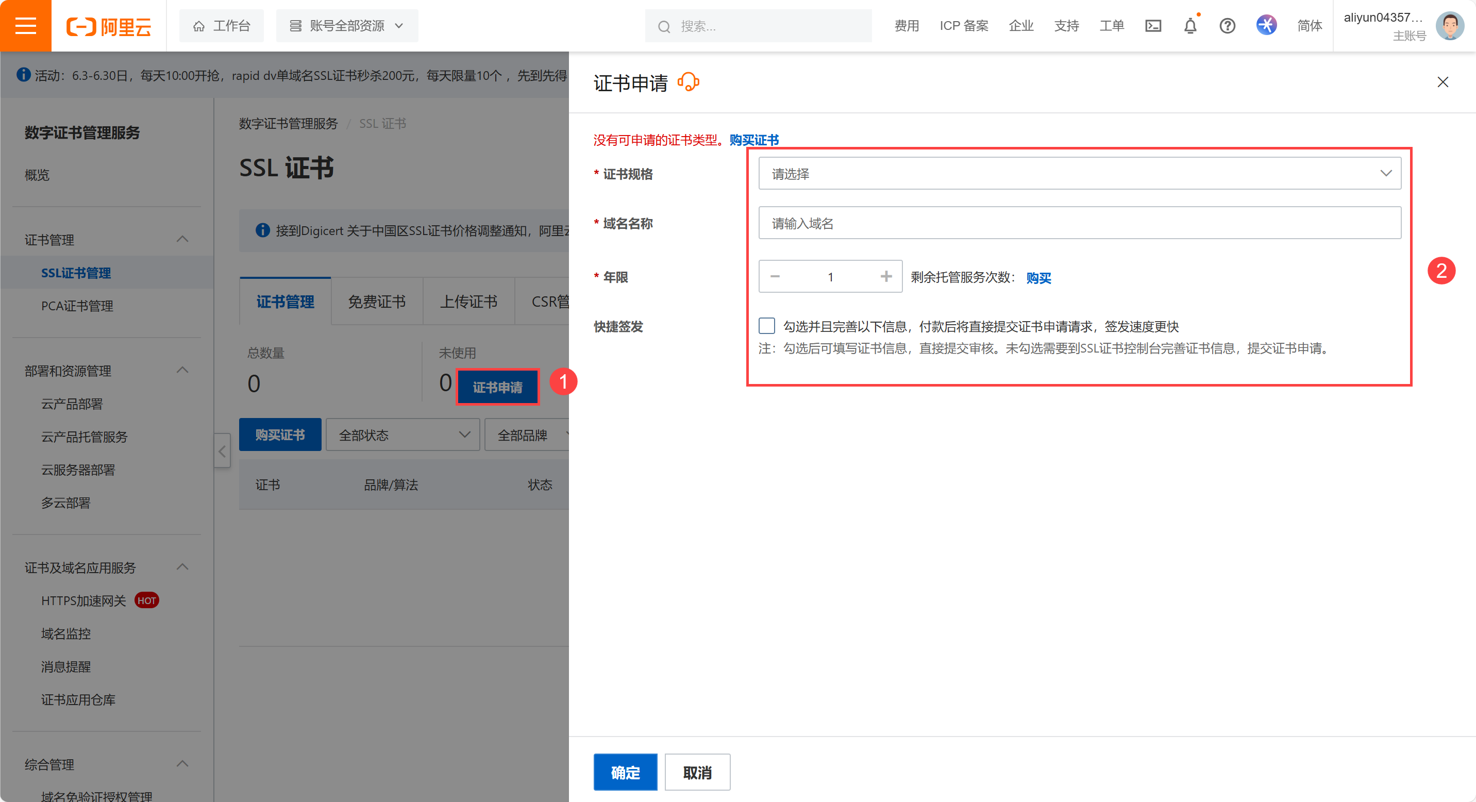Click the activity banner info icon
The image size is (1476, 802).
[24, 74]
